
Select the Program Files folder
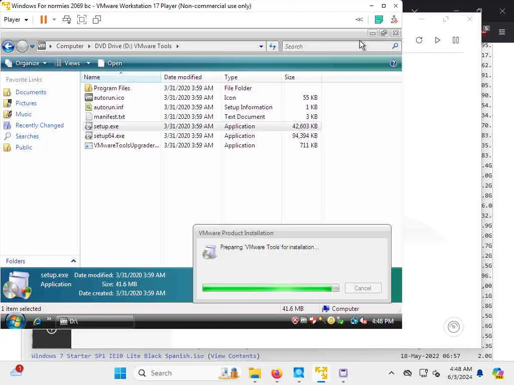(112, 88)
